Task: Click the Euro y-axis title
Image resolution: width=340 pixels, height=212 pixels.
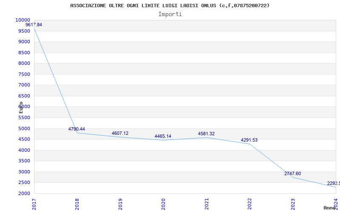Action: (x=21, y=107)
